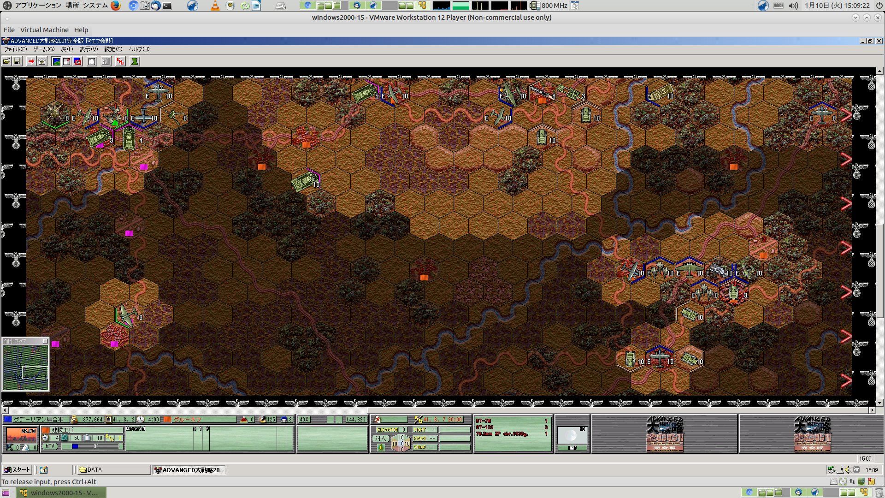The height and width of the screenshot is (498, 885).
Task: Click the mini-map overview thumbnail
Action: 25,368
